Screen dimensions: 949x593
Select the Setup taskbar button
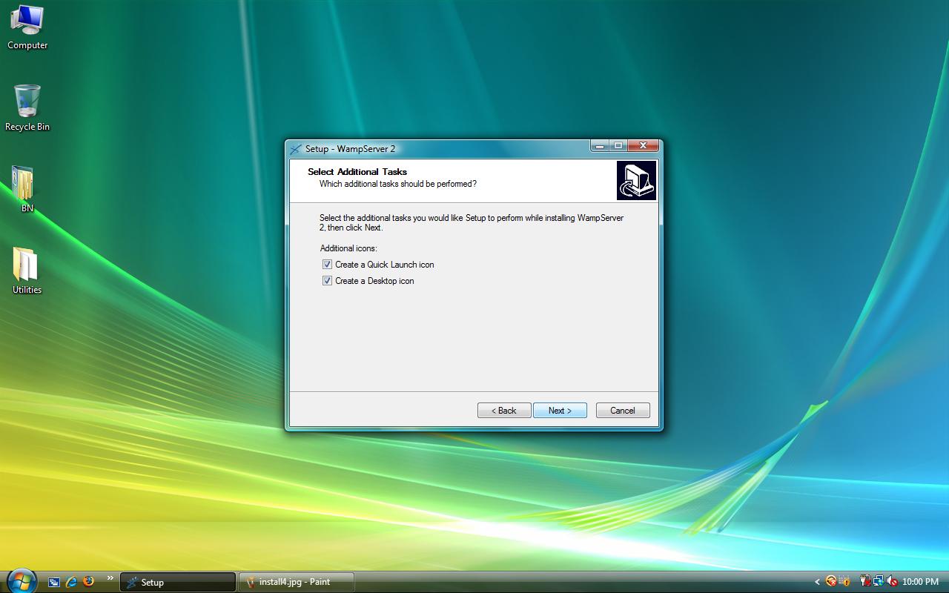tap(178, 582)
